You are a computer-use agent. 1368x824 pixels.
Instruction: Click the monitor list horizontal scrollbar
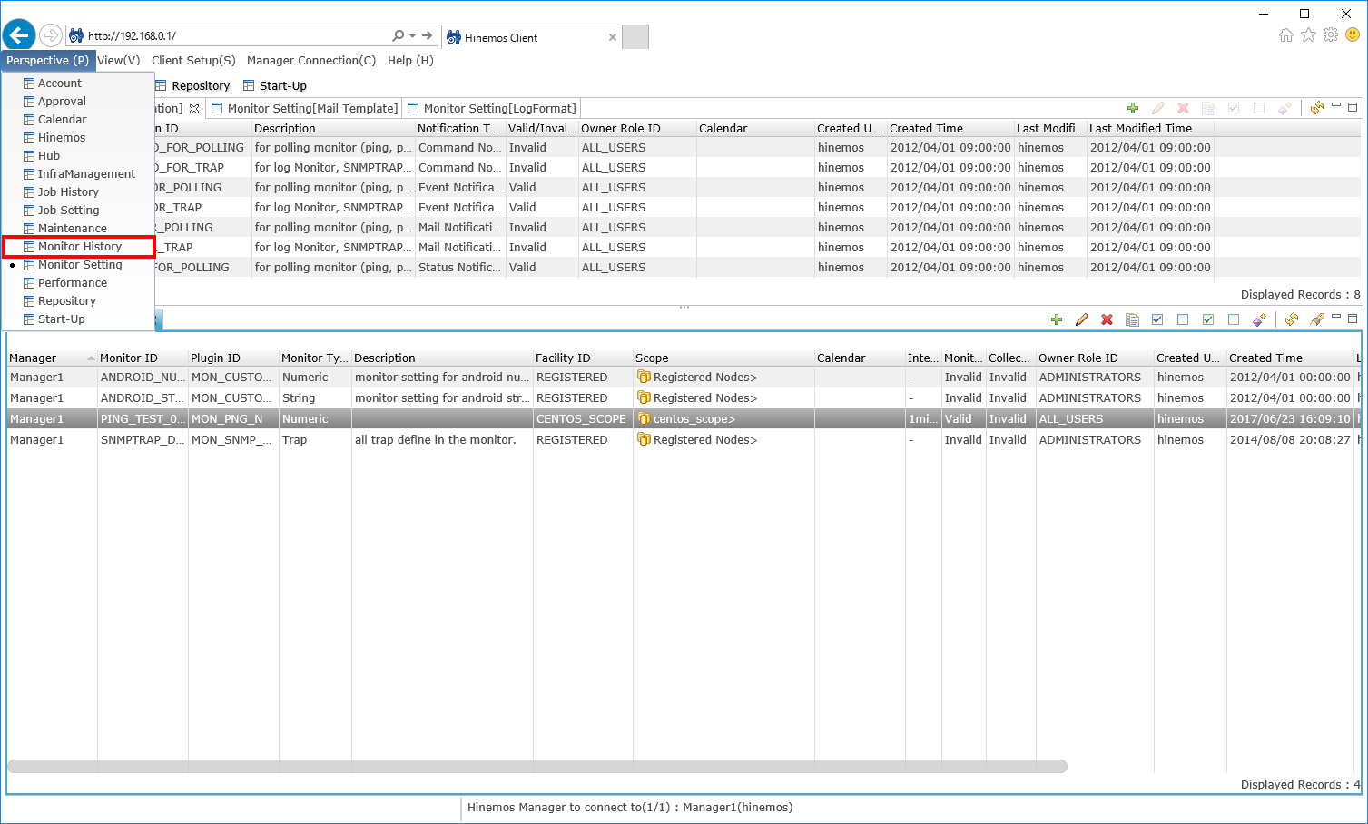[x=537, y=767]
